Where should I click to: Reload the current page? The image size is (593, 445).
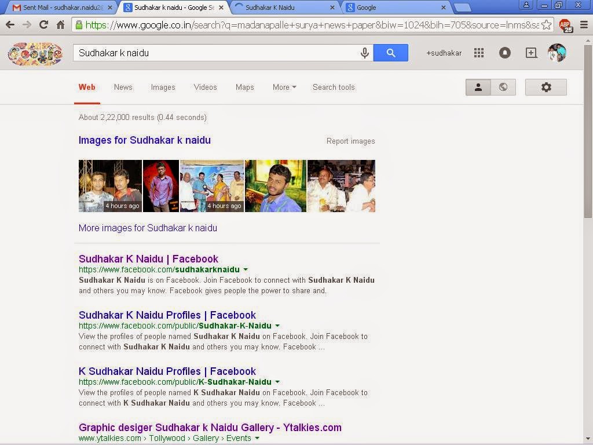pyautogui.click(x=43, y=25)
